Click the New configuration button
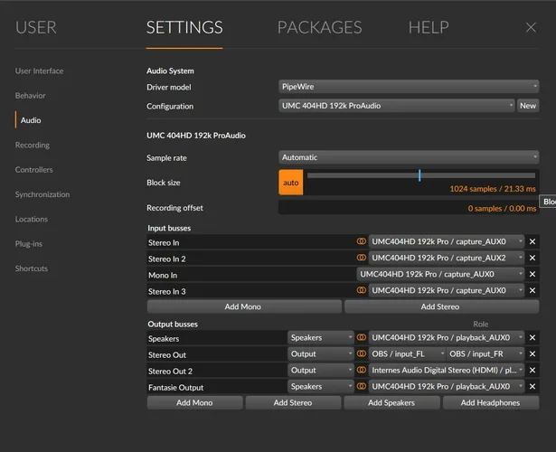This screenshot has height=452, width=556. [x=528, y=106]
